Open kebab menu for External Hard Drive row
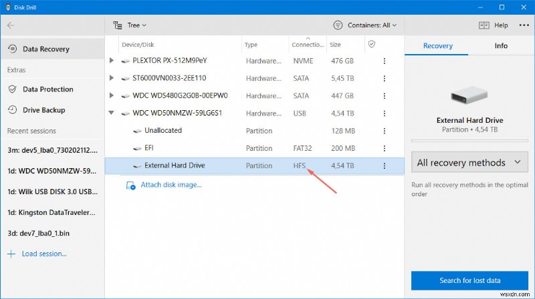535x299 pixels. click(384, 166)
